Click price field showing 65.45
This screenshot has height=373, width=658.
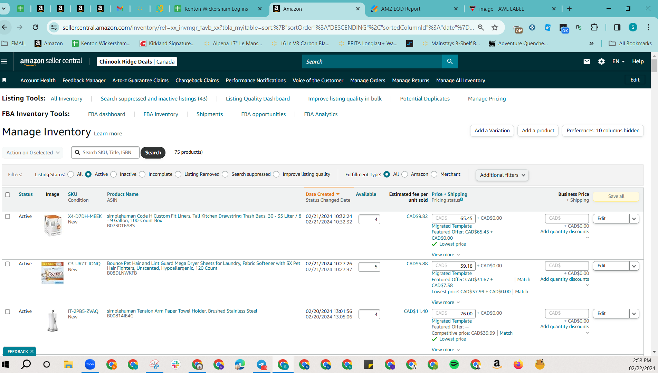(454, 219)
